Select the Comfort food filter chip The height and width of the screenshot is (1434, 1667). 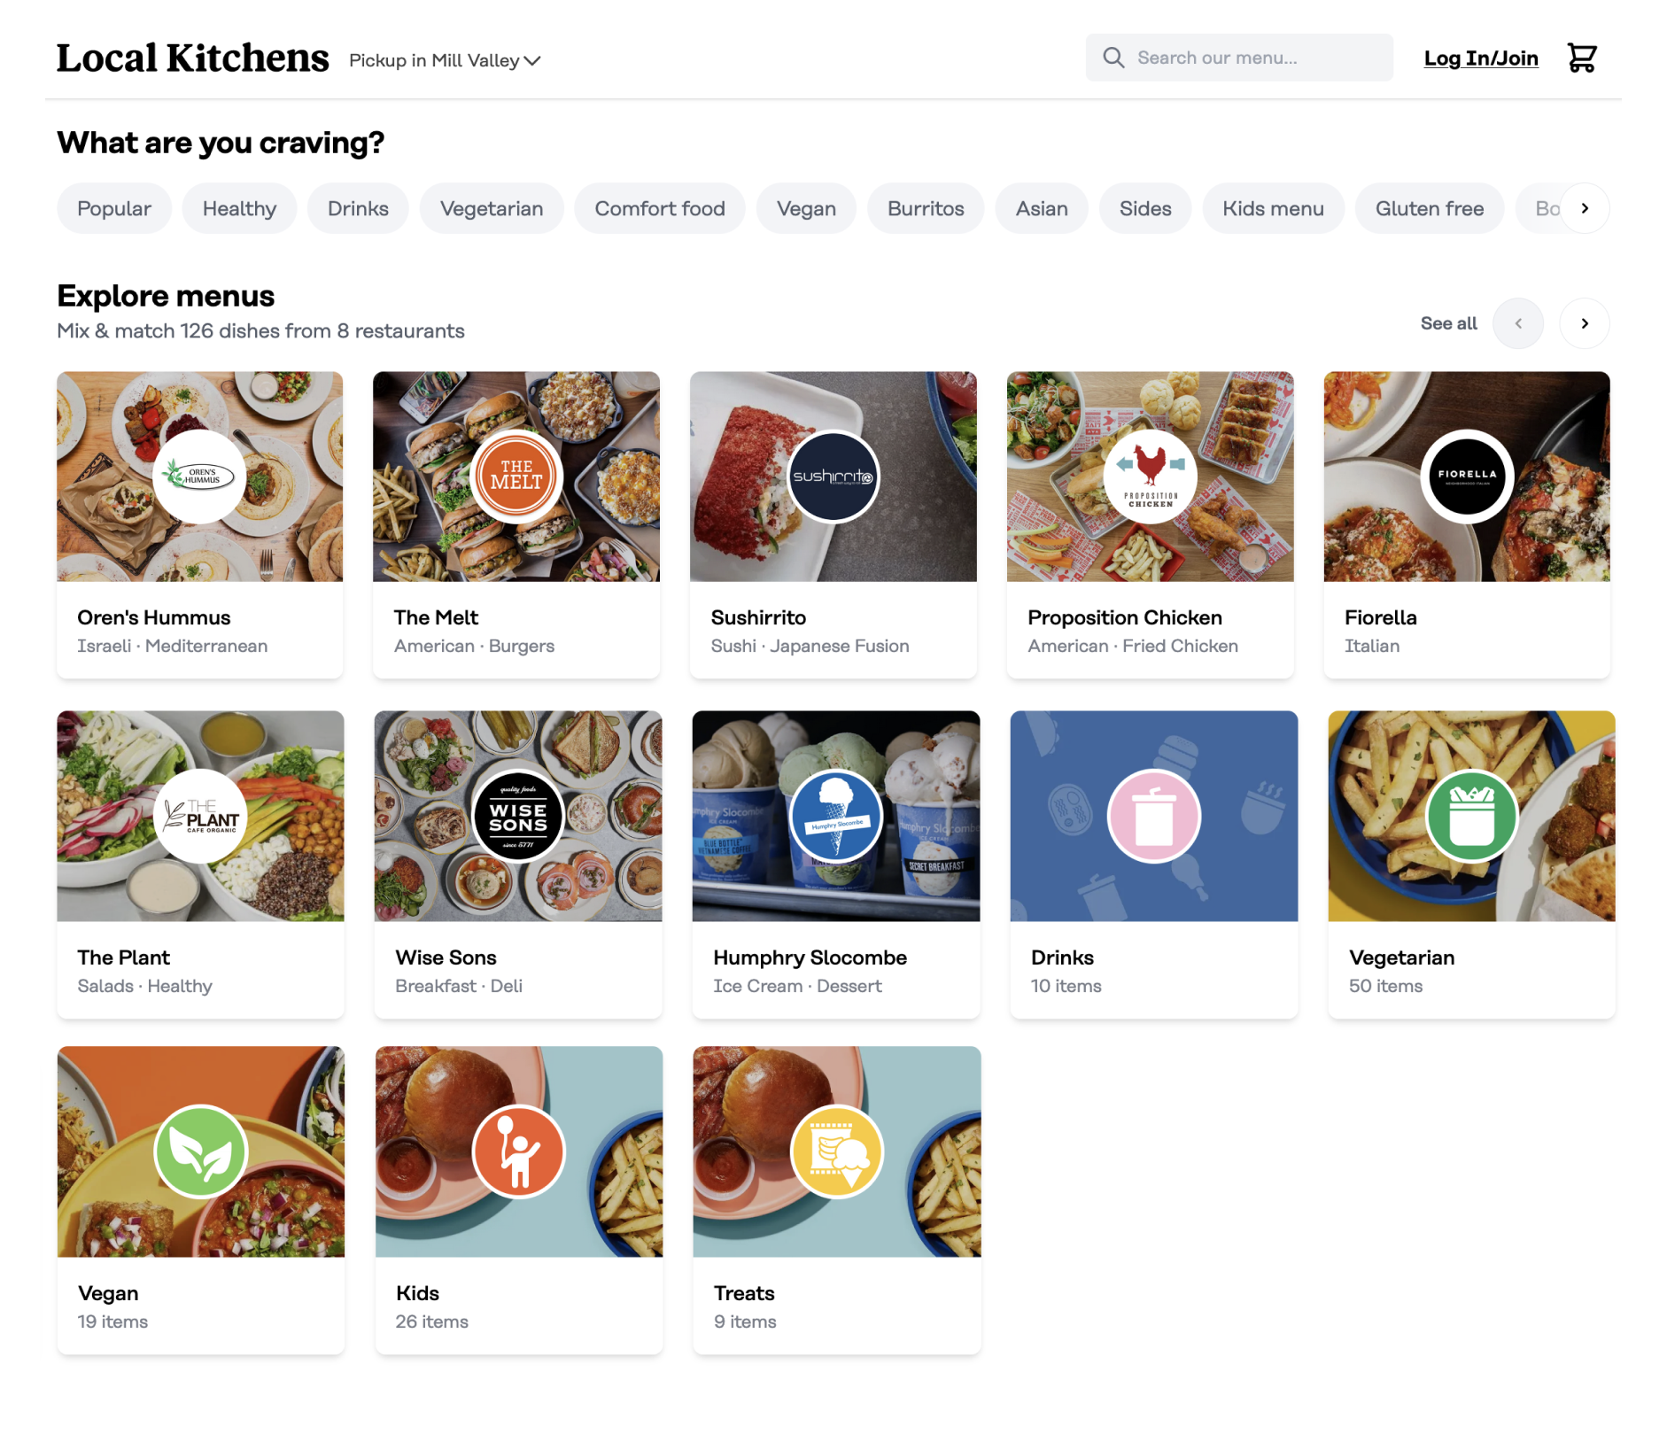659,209
